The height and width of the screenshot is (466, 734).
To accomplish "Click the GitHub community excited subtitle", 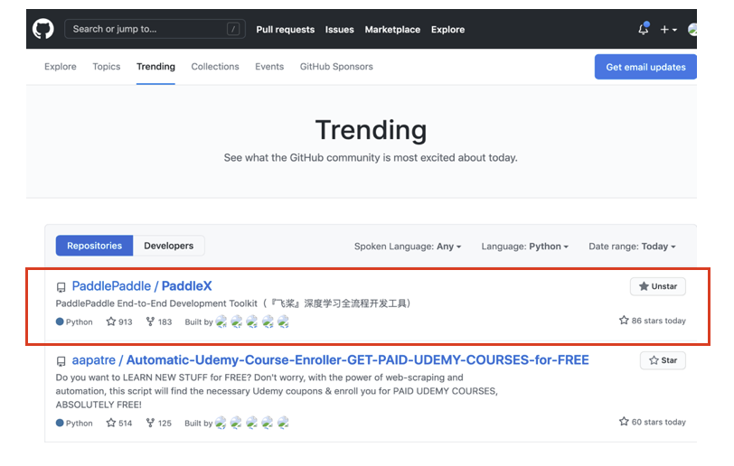I will 371,158.
